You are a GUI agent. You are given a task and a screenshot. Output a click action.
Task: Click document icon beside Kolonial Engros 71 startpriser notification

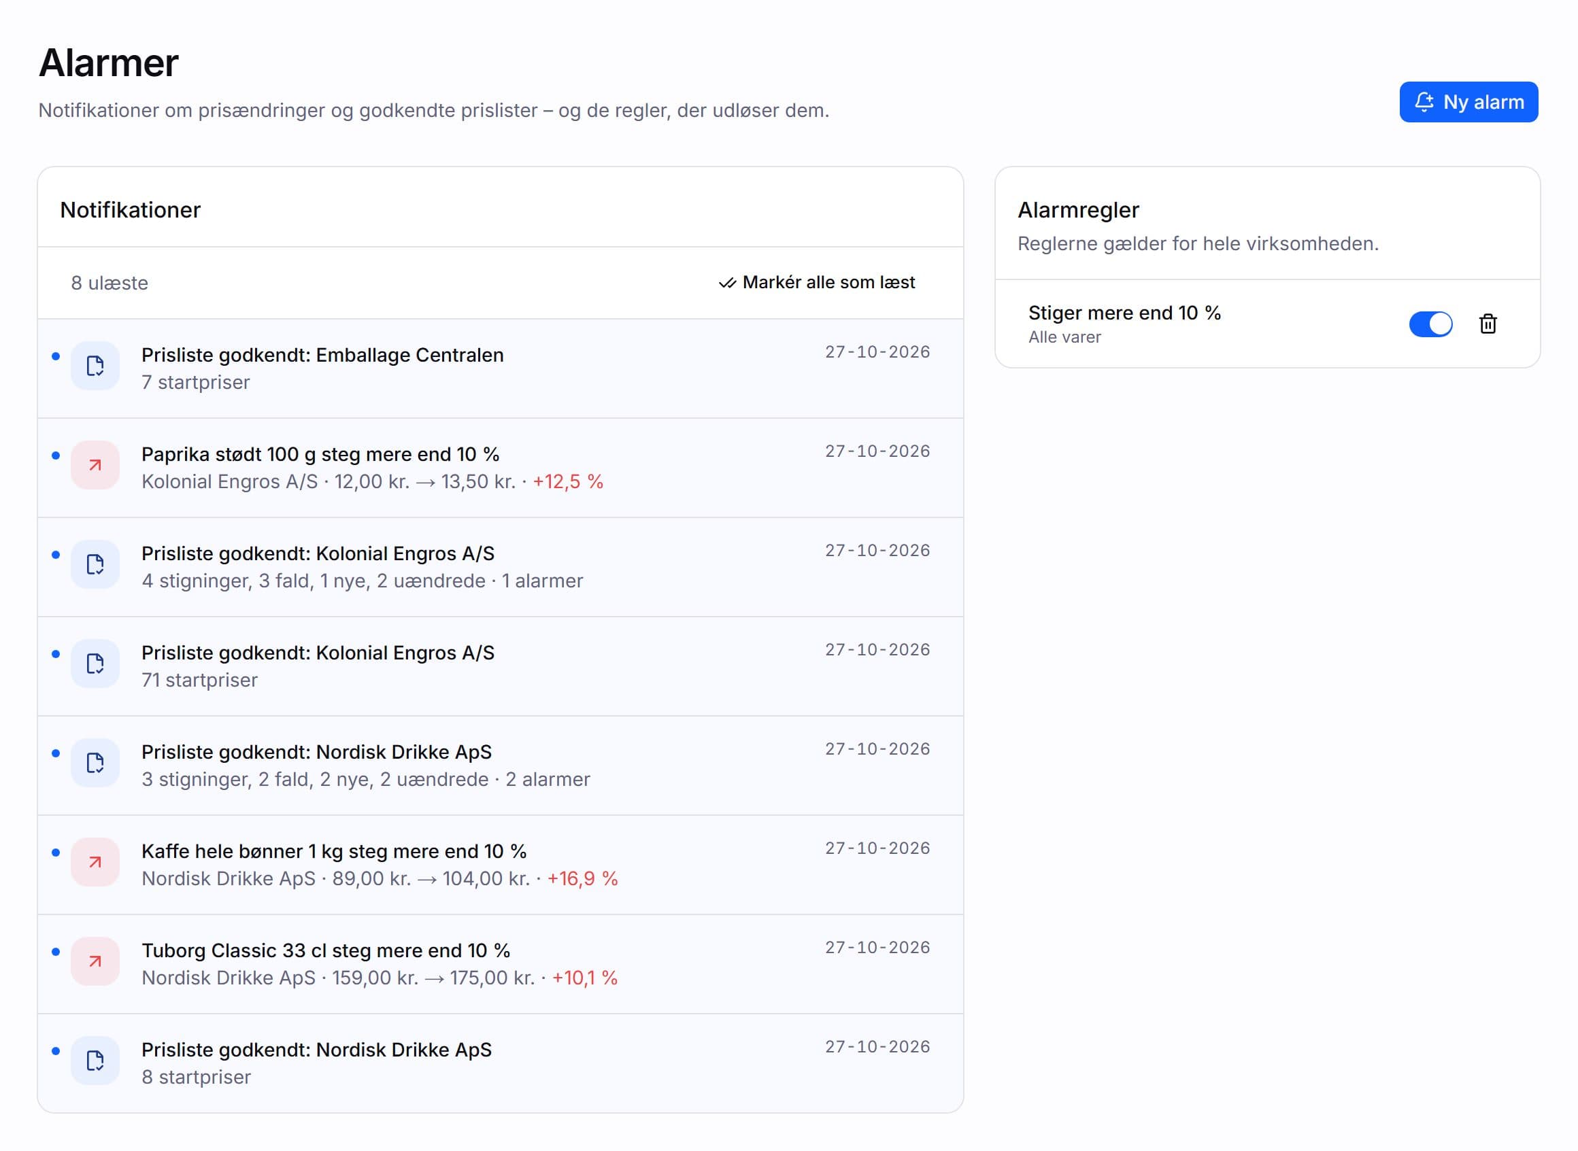[95, 664]
